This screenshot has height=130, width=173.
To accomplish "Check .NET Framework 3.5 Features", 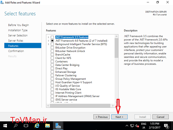I will tap(52, 37).
